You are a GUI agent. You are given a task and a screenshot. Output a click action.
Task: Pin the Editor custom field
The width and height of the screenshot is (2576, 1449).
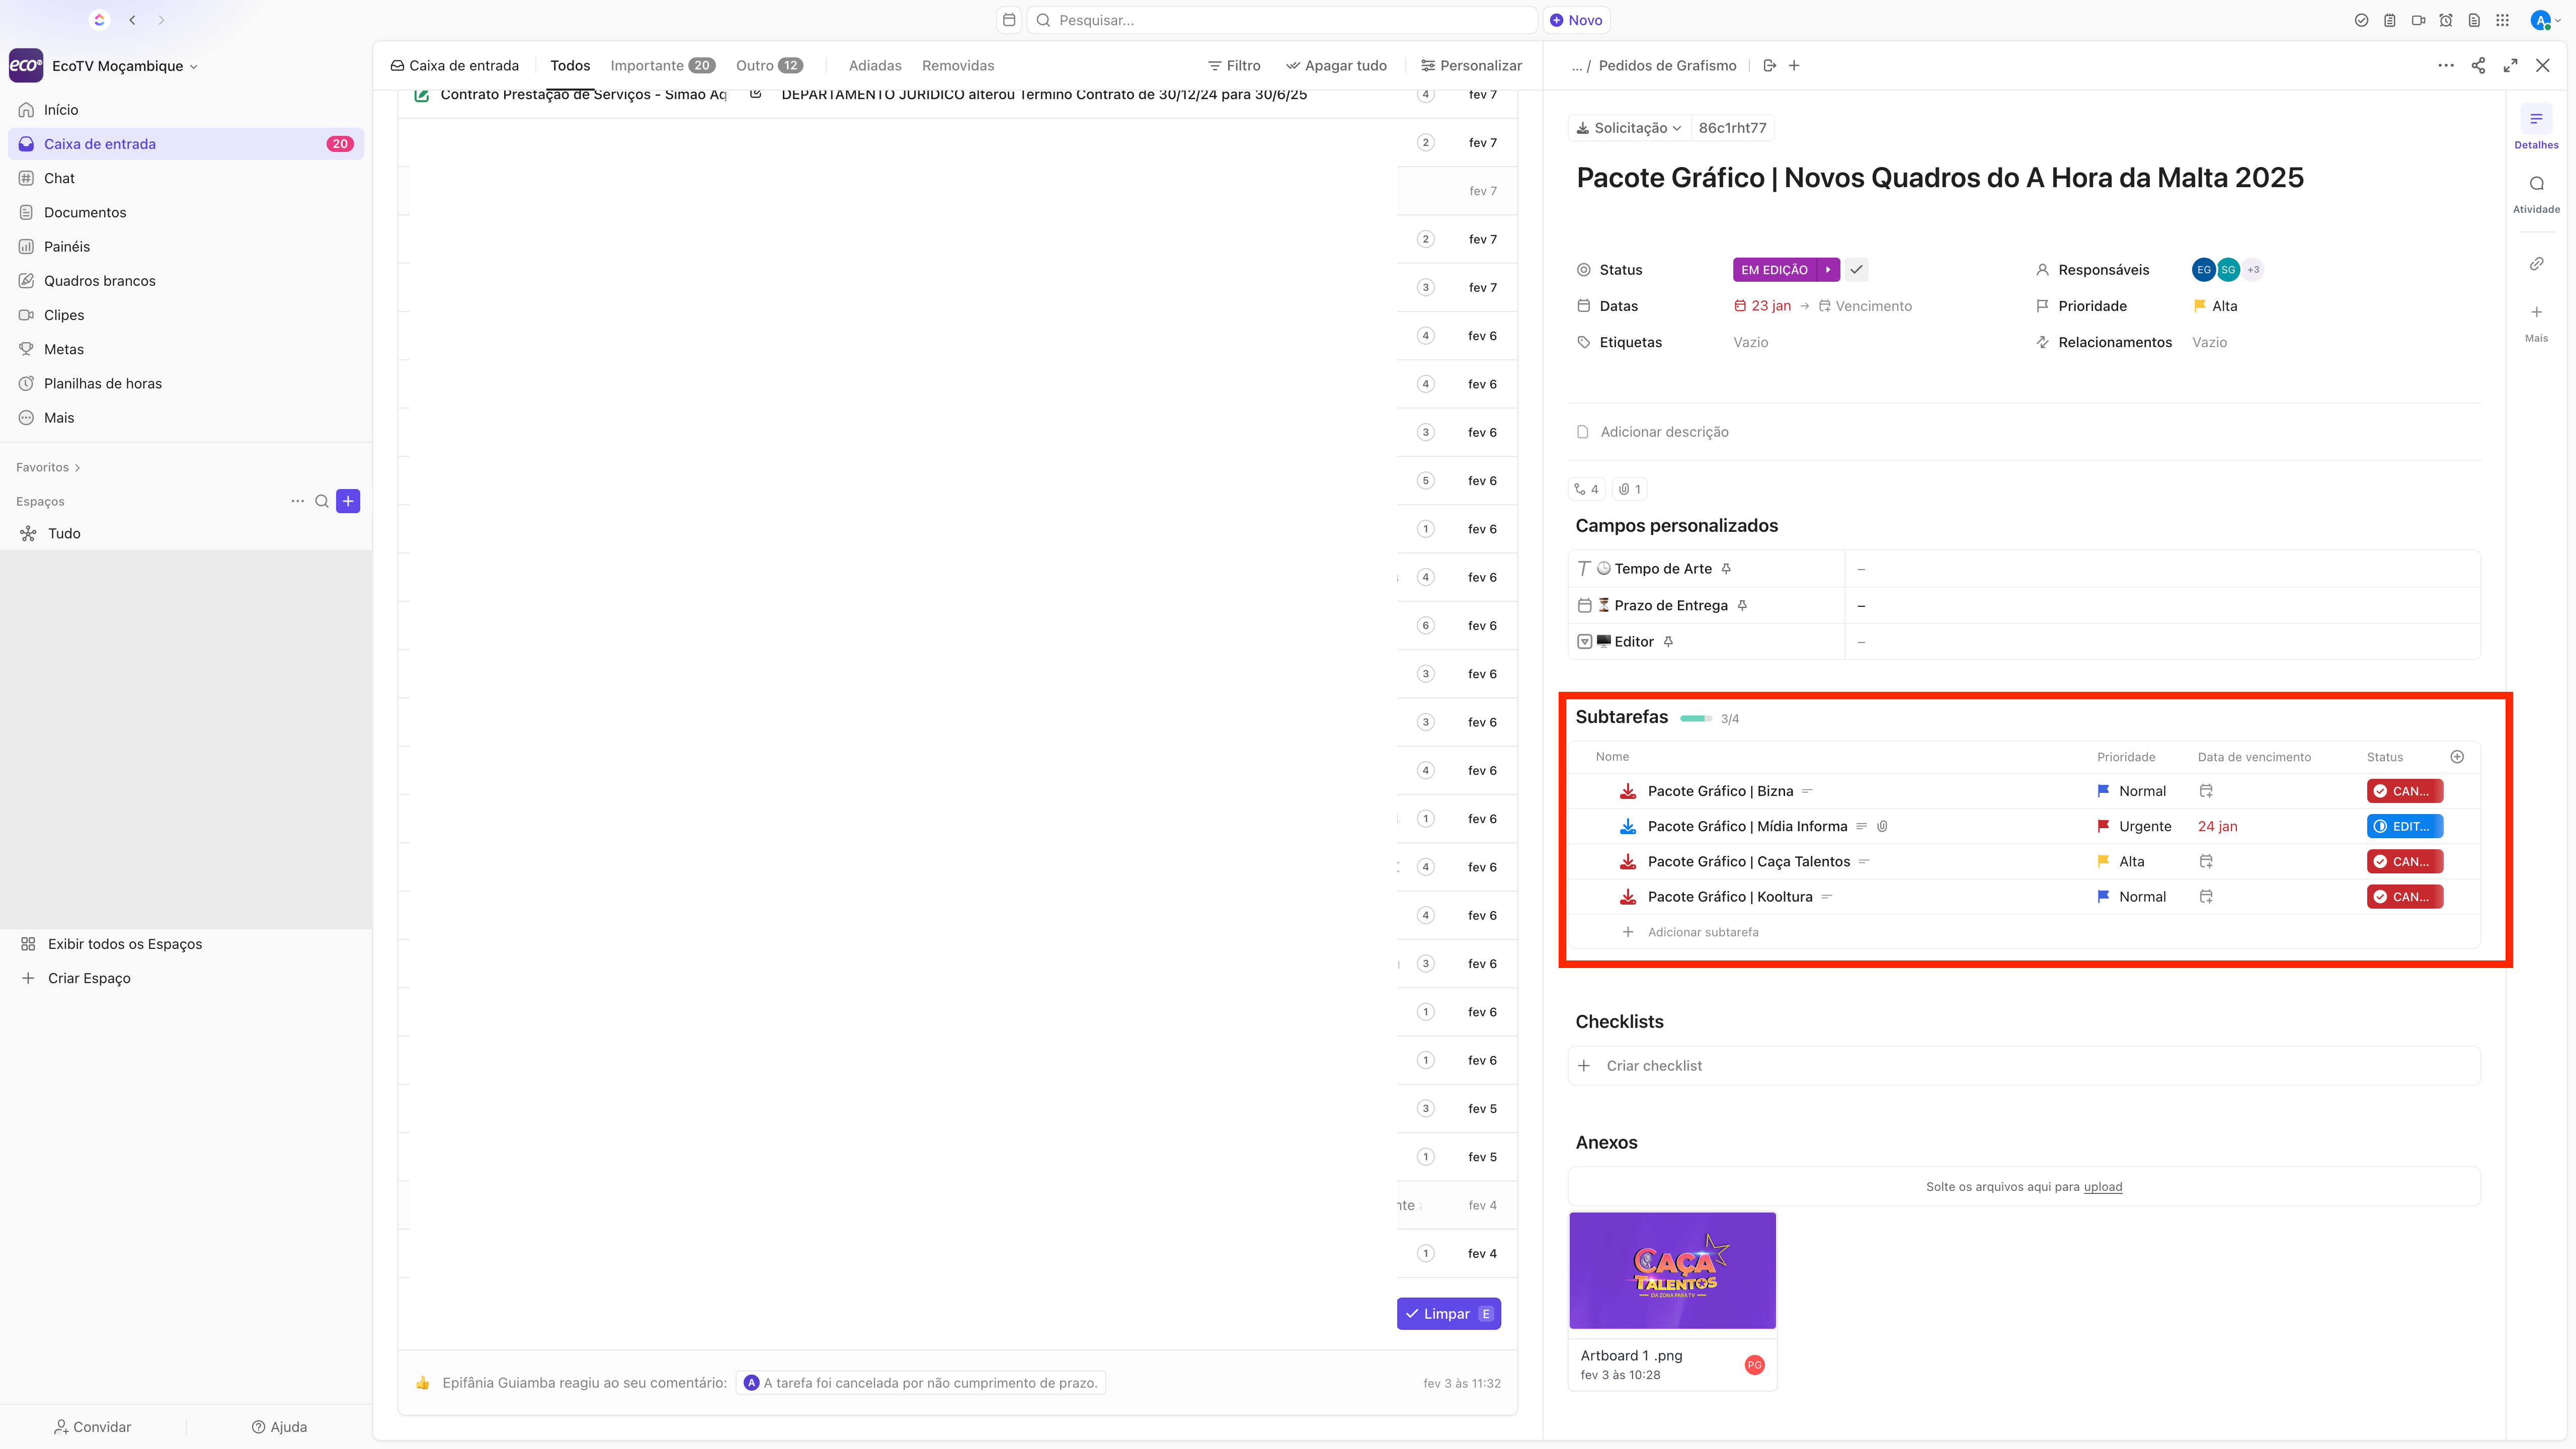(x=1668, y=642)
